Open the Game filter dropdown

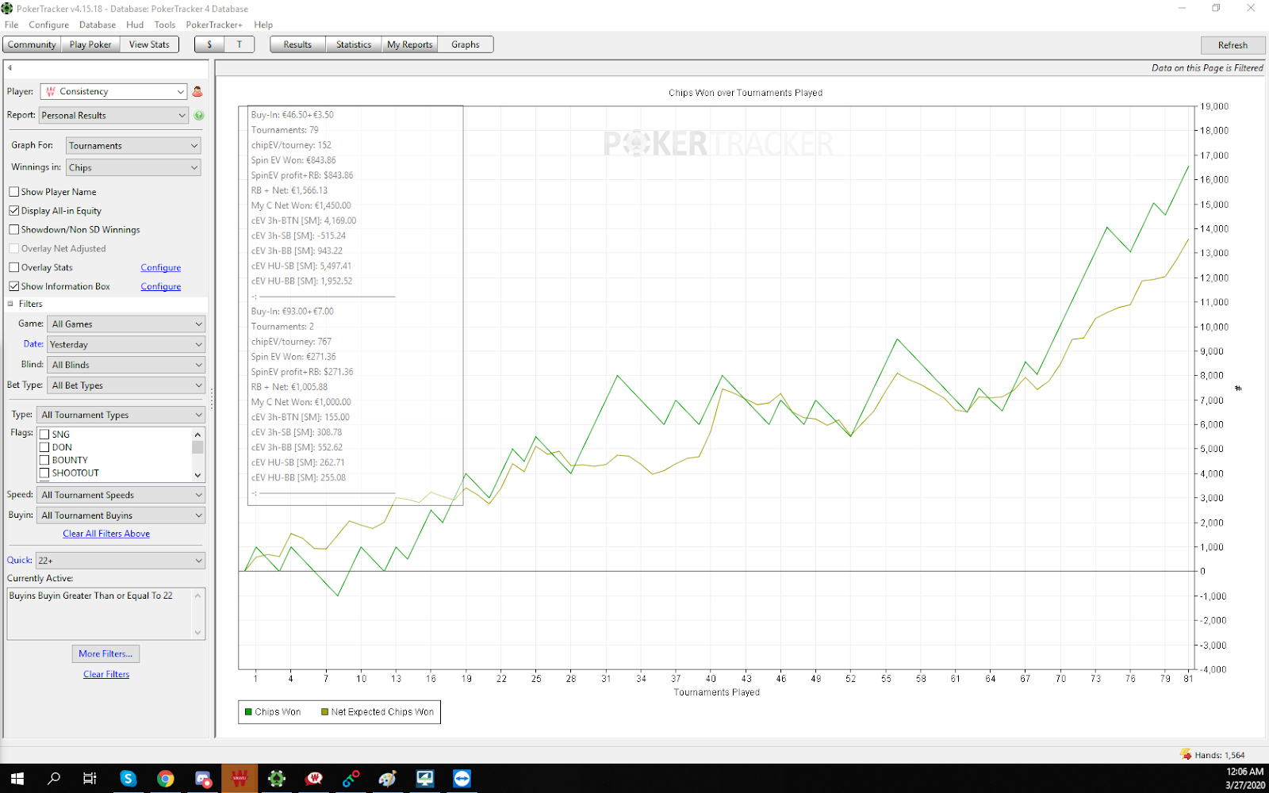126,324
